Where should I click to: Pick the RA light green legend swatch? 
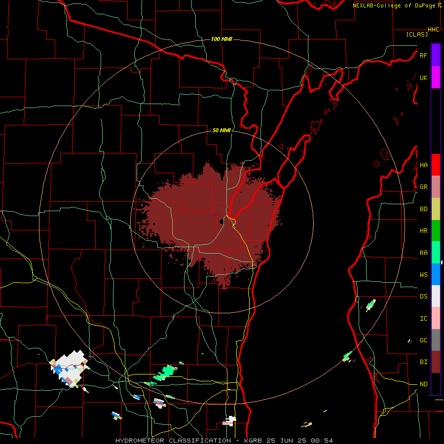436,253
